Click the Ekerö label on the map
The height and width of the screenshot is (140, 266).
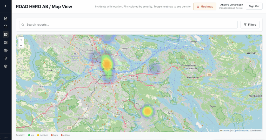40,87
